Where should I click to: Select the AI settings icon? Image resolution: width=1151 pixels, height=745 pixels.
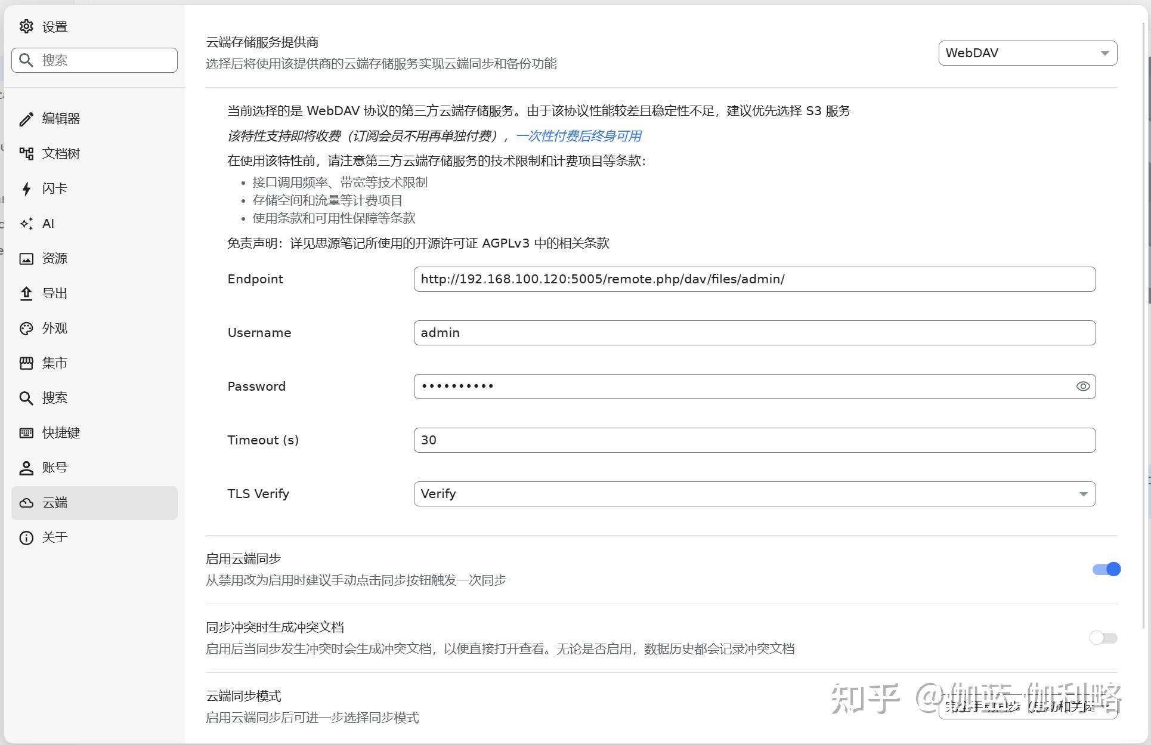[26, 223]
